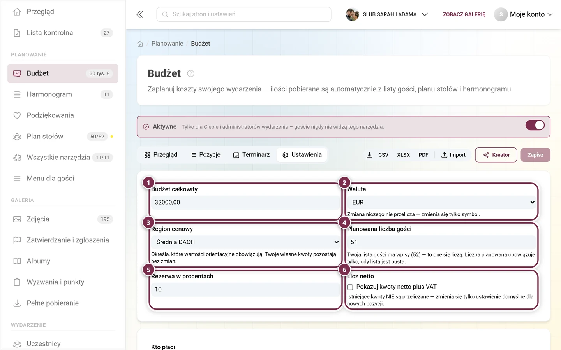Click the Menu dla gości hamburger icon
The height and width of the screenshot is (350, 561).
(x=17, y=178)
